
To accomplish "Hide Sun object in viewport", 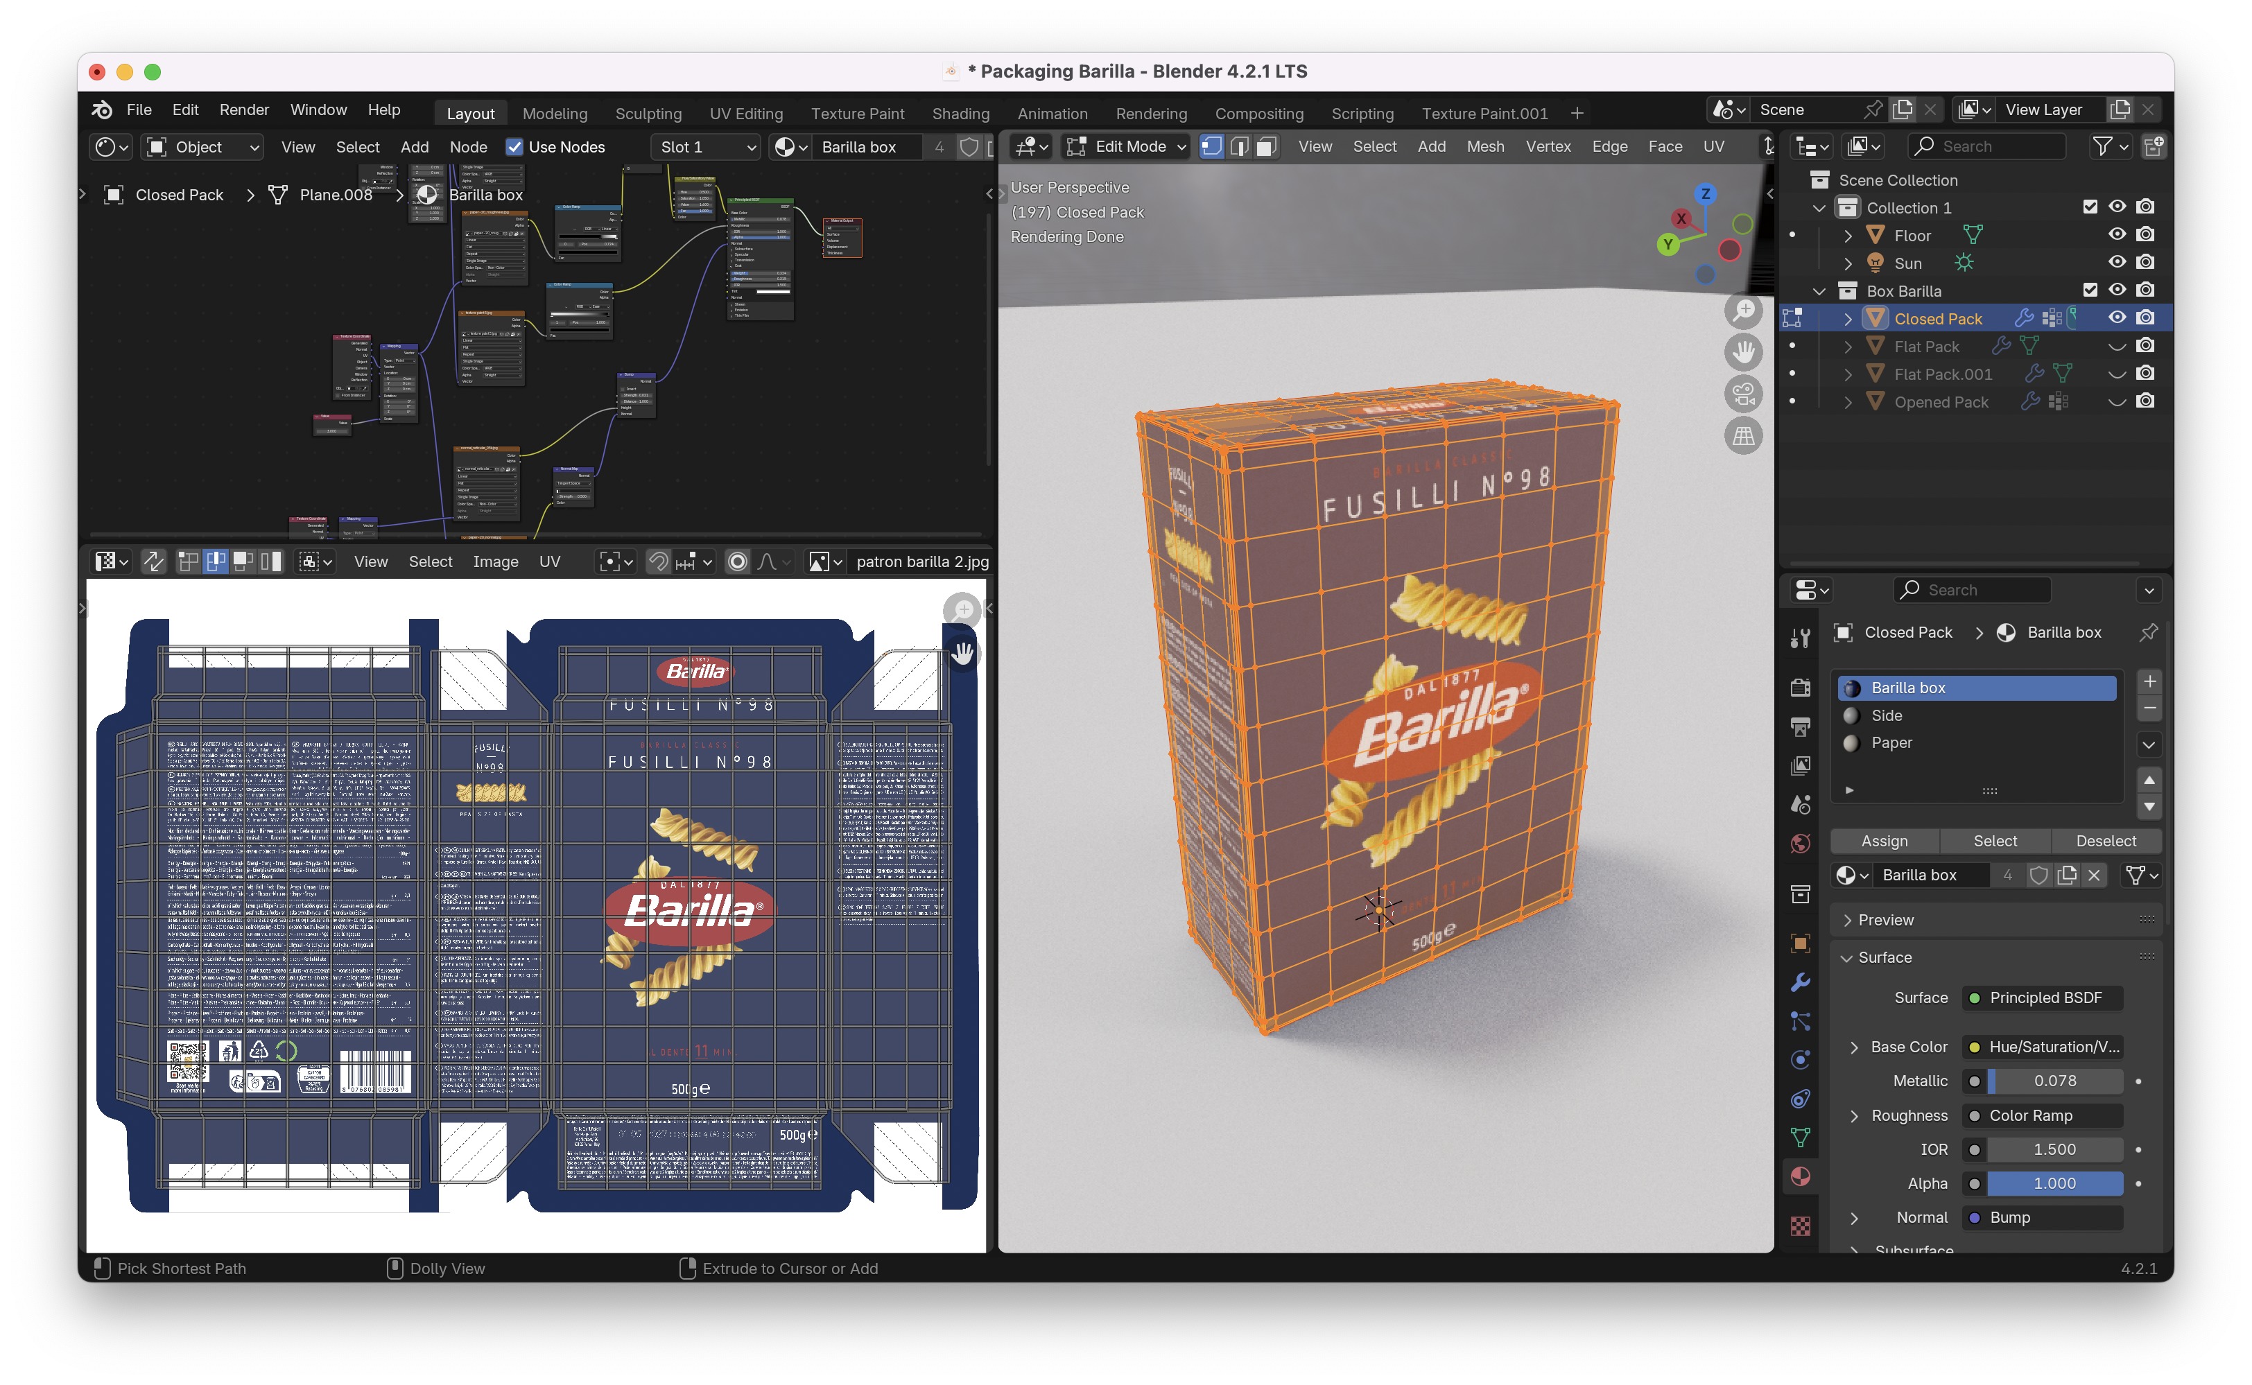I will (2116, 262).
